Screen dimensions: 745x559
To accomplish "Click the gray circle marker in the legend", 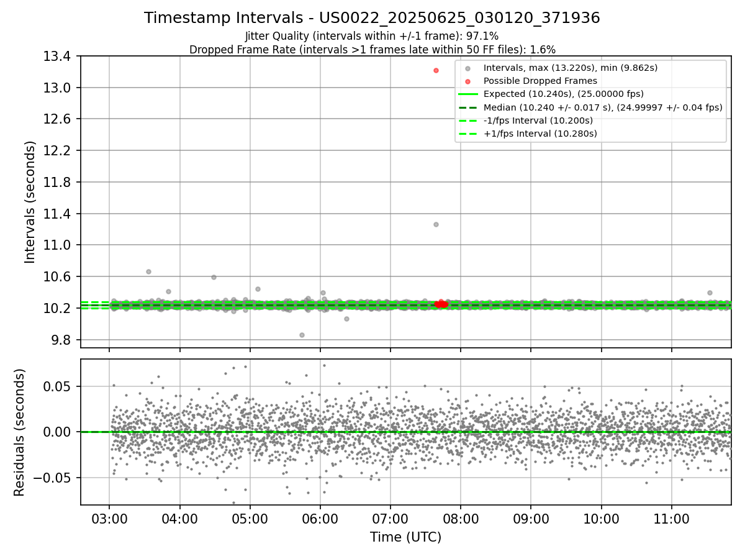I will 468,68.
